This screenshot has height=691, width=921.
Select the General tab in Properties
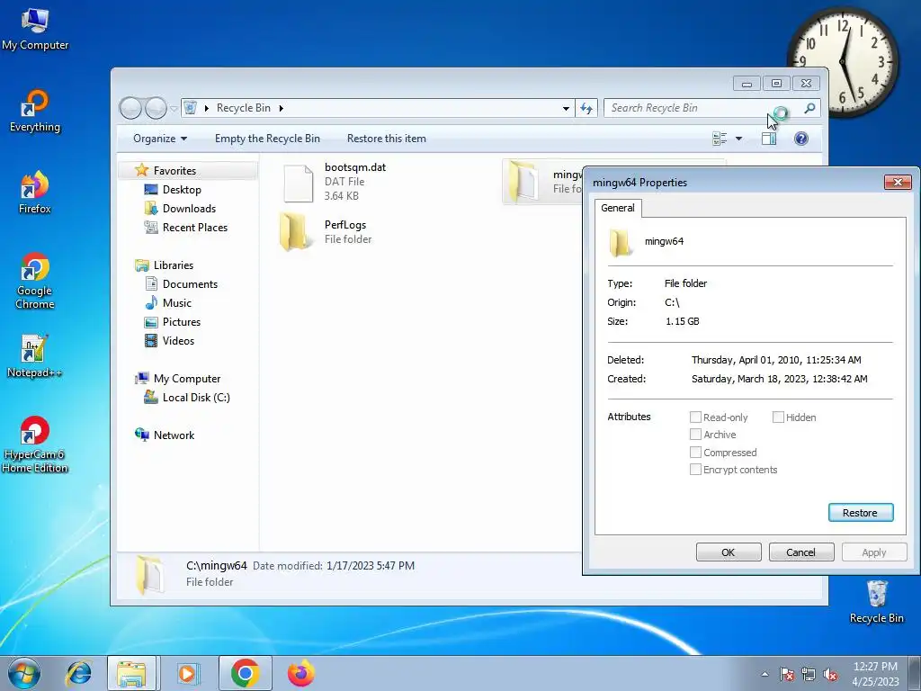[618, 208]
